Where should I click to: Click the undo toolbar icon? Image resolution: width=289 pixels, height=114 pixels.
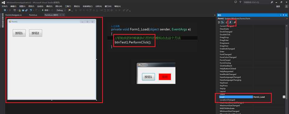click(x=31, y=10)
